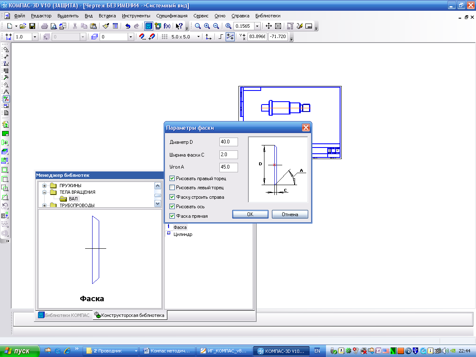Print the document via printer icon
Image resolution: width=476 pixels, height=357 pixels.
click(x=45, y=26)
